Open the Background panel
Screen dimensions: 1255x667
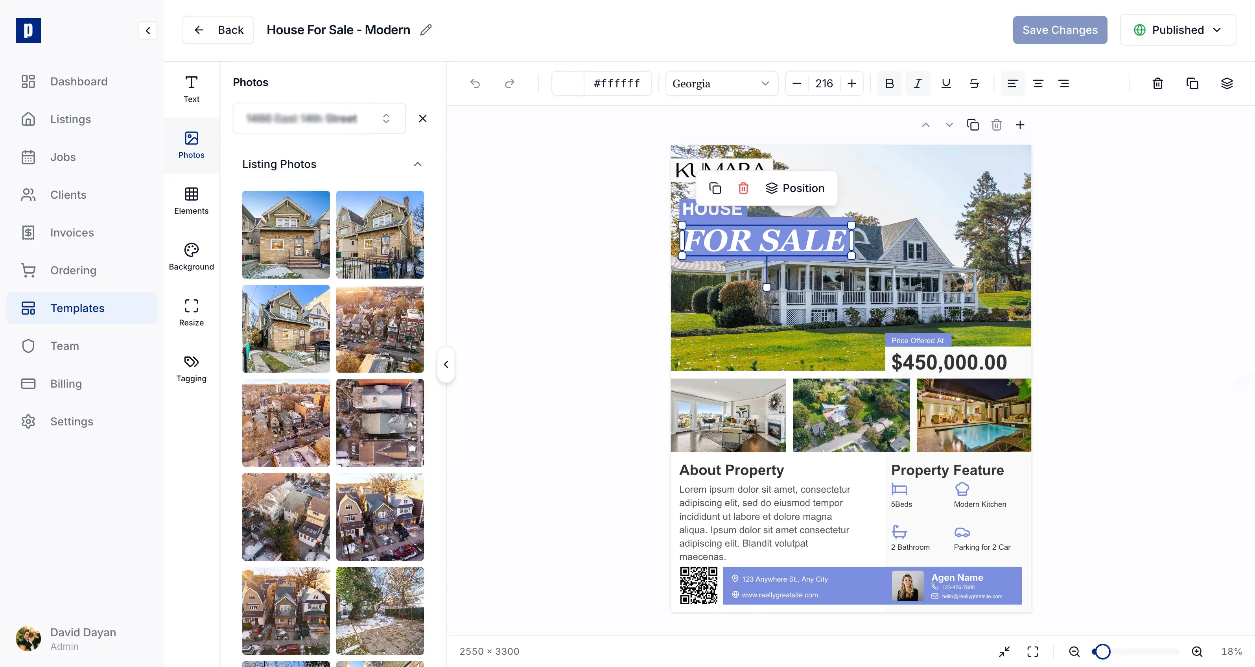tap(191, 256)
